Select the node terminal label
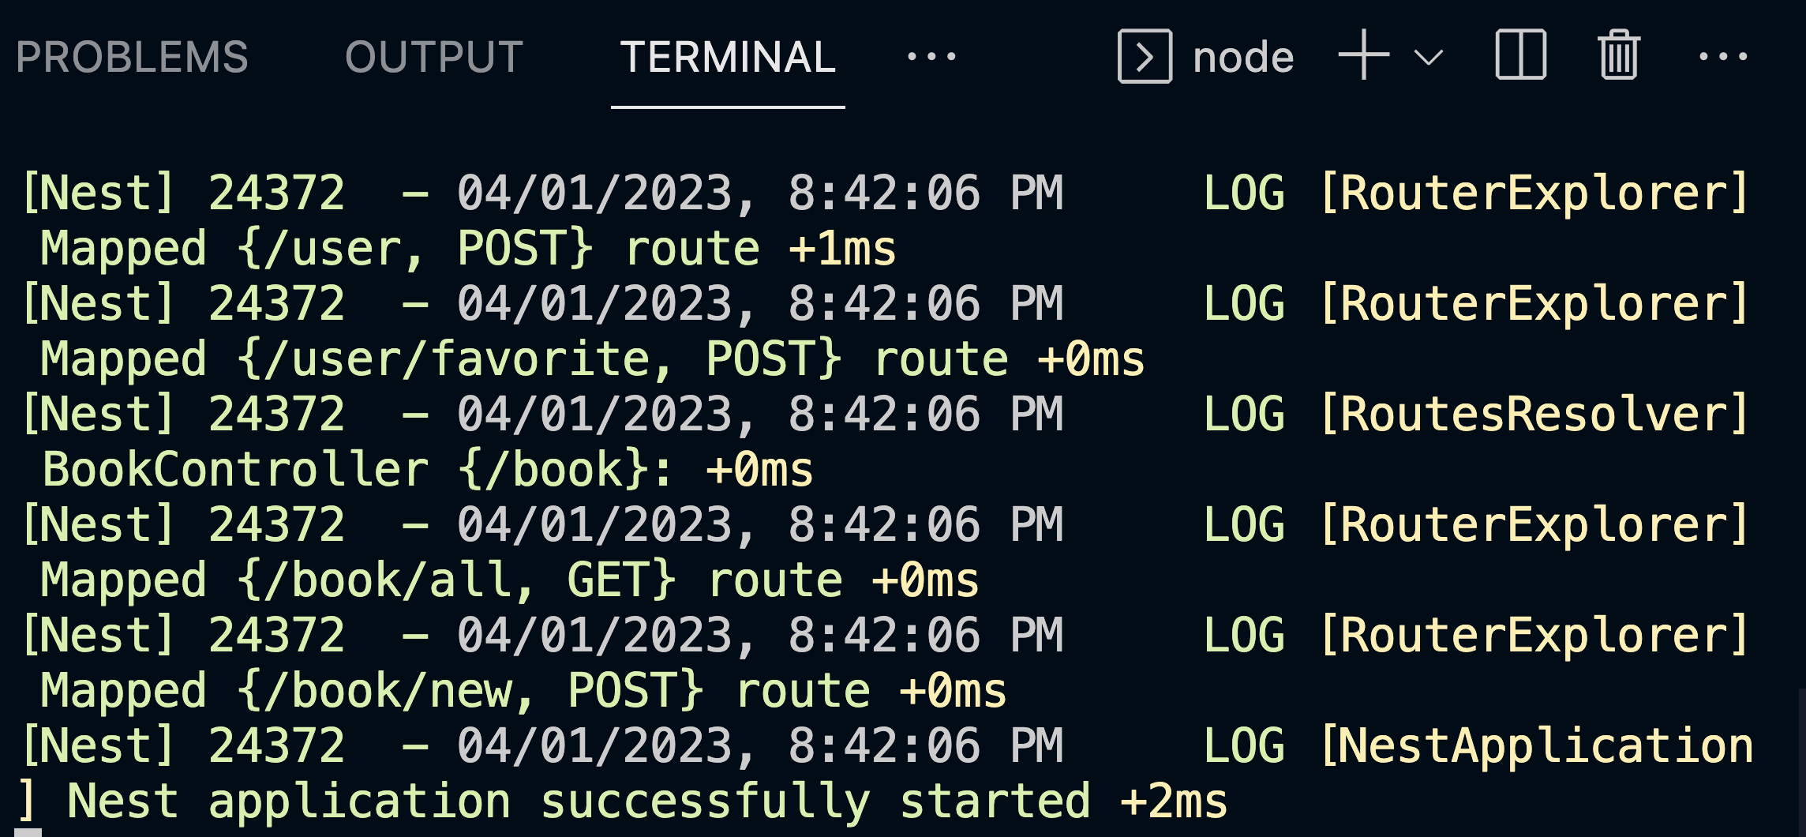 click(x=1243, y=58)
